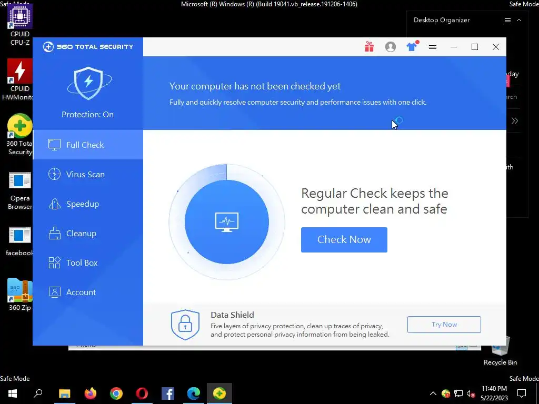This screenshot has height=404, width=539.
Task: Open the user profile avatar icon
Action: click(x=391, y=47)
